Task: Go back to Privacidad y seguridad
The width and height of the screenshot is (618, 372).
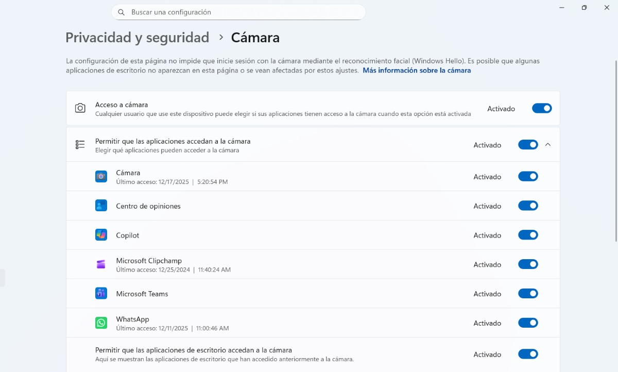Action: 137,38
